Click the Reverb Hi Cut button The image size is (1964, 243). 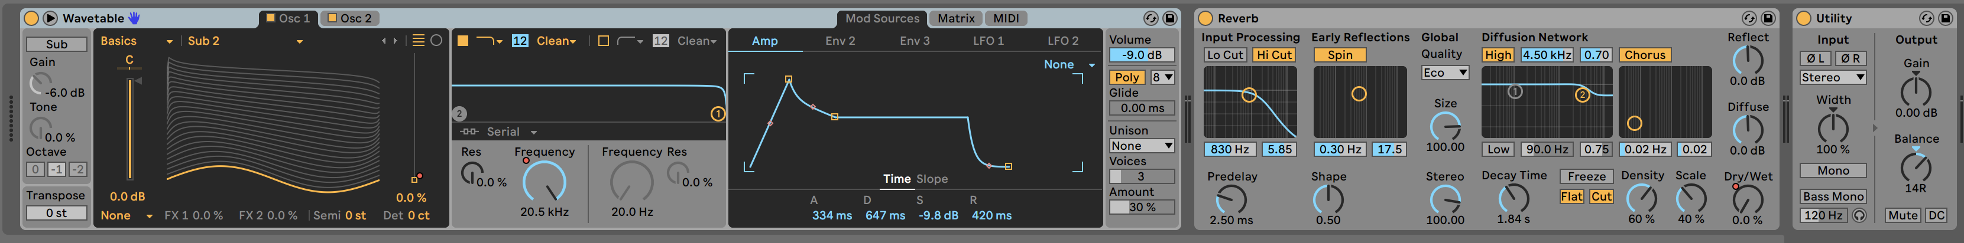tap(1274, 55)
